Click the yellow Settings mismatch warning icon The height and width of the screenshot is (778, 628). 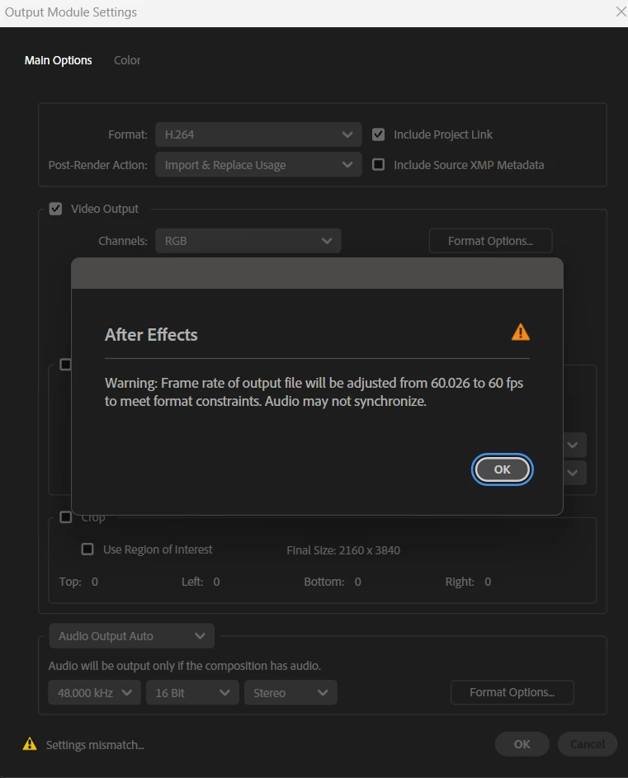30,744
